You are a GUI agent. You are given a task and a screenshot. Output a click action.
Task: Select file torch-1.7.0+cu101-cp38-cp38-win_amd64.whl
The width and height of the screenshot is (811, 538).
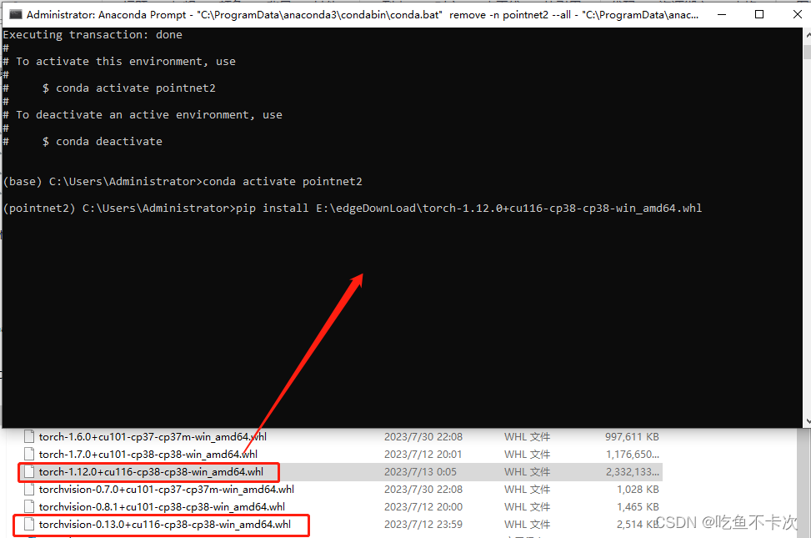(x=148, y=454)
